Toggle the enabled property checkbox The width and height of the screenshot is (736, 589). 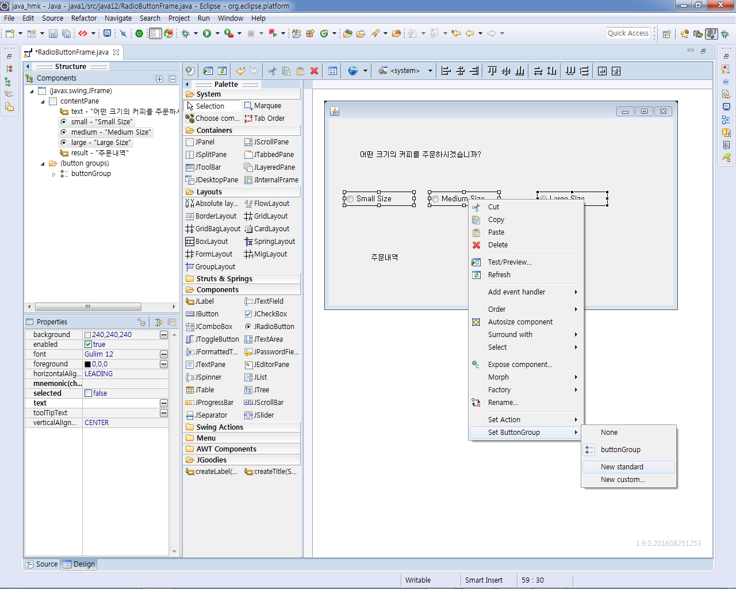pyautogui.click(x=88, y=345)
